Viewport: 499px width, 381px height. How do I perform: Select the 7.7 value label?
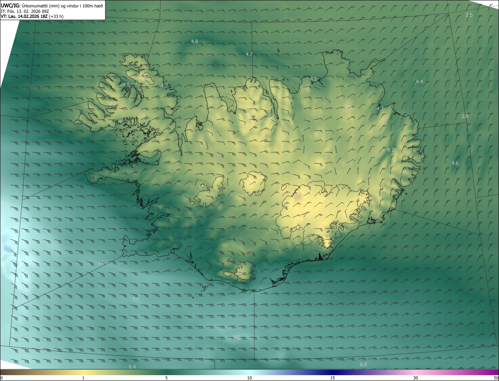click(135, 300)
